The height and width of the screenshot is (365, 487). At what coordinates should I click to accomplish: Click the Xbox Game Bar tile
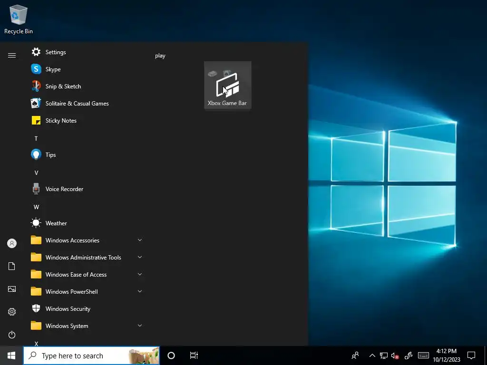point(228,85)
